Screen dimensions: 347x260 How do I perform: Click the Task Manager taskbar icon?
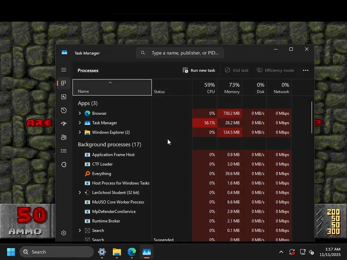click(146, 252)
